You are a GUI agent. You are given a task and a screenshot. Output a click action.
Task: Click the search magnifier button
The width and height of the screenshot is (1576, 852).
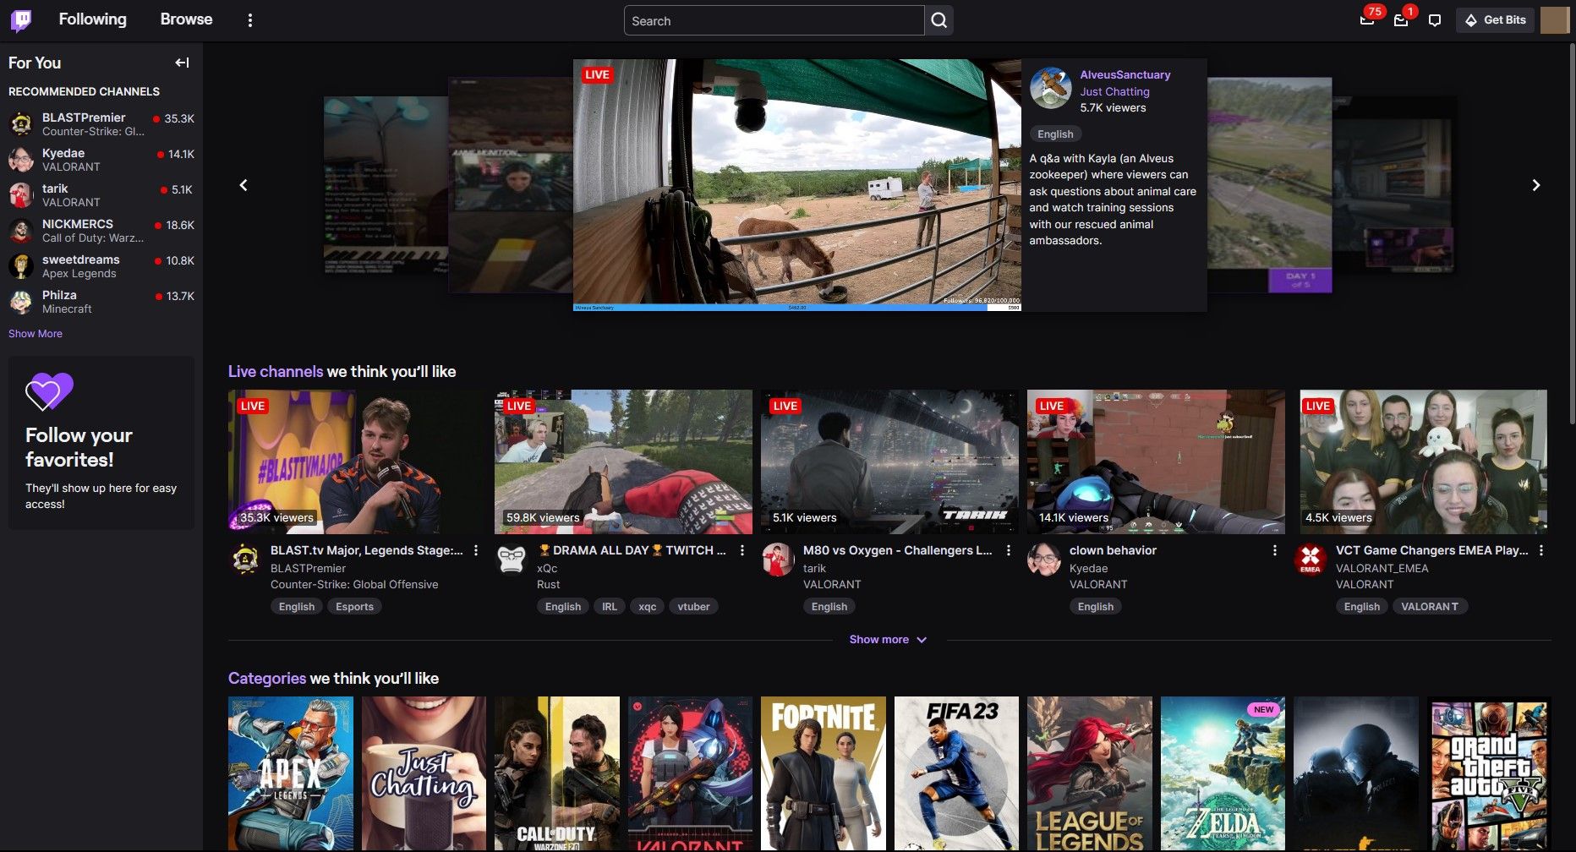click(938, 20)
